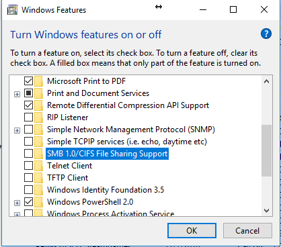Check the Telnet Client box
Screen dimensions: 281x247
pyautogui.click(x=28, y=166)
